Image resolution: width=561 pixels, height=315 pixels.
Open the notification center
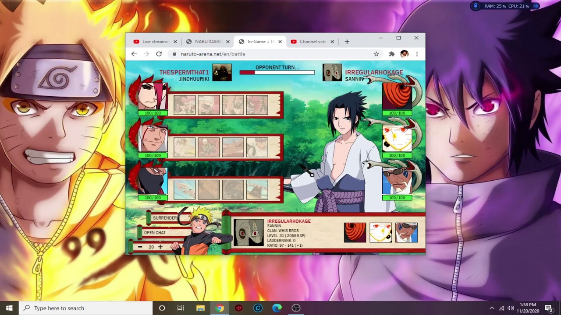548,308
